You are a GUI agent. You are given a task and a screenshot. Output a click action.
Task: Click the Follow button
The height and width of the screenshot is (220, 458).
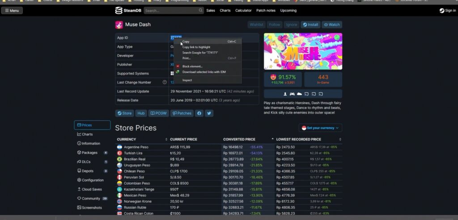(275, 25)
